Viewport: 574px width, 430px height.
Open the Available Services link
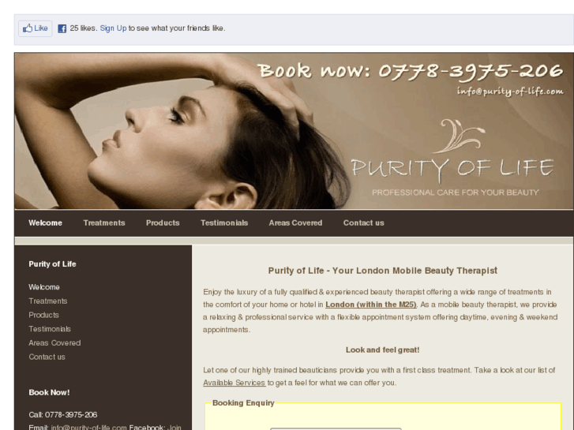coord(234,383)
